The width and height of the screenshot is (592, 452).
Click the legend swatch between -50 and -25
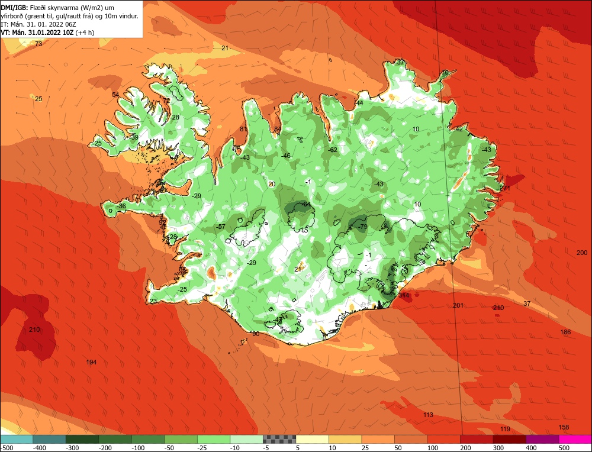coord(181,439)
